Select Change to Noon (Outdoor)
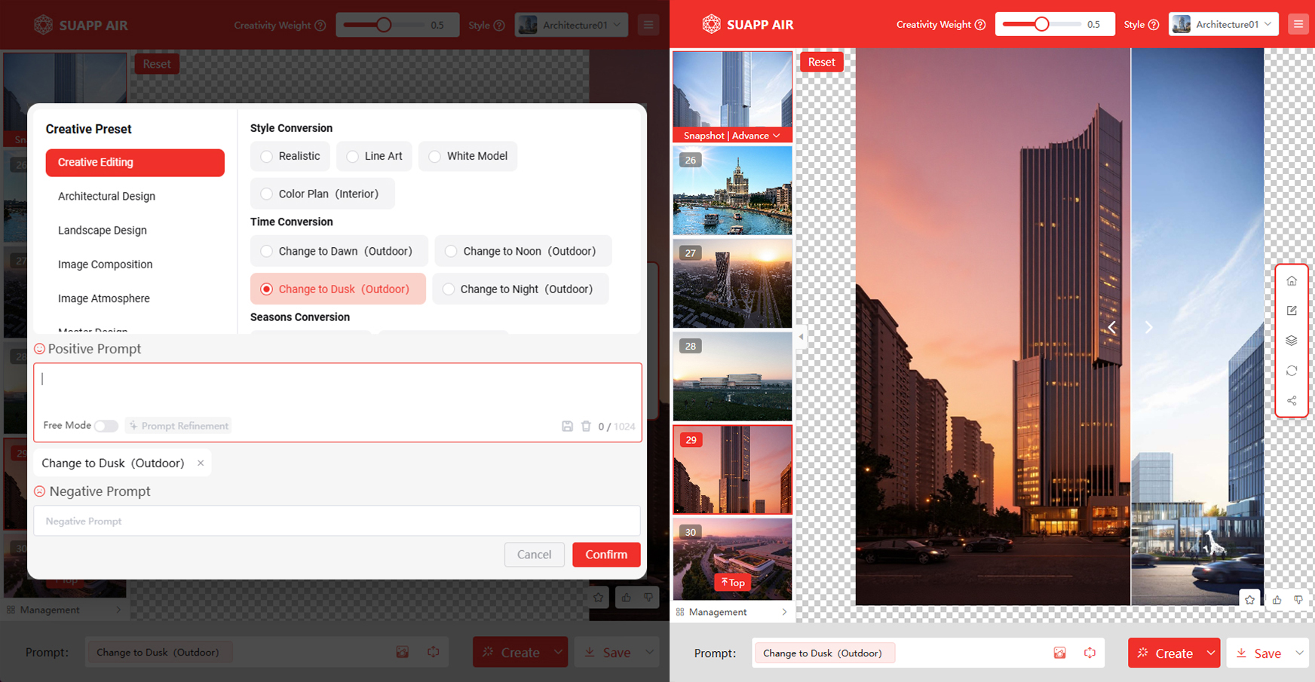Image resolution: width=1315 pixels, height=682 pixels. 523,251
